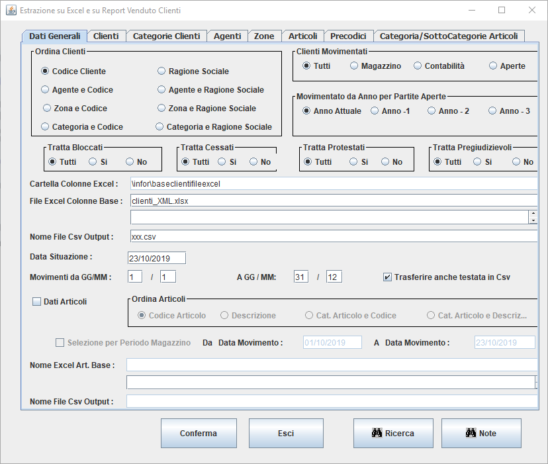
Task: Maximize the Estrazione su Excel window
Action: [502, 10]
